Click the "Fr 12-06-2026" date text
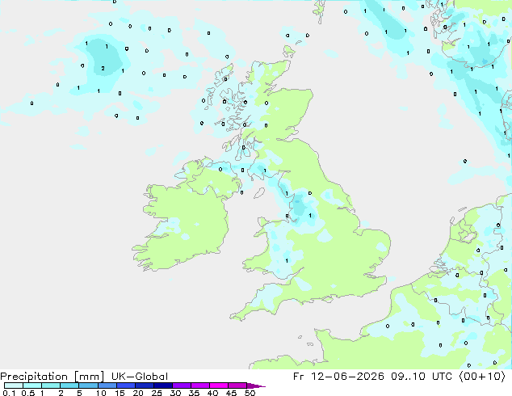 coord(338,377)
